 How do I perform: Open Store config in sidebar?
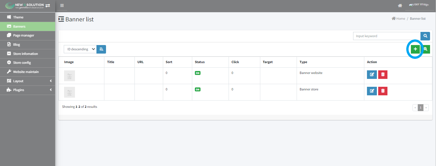(22, 62)
